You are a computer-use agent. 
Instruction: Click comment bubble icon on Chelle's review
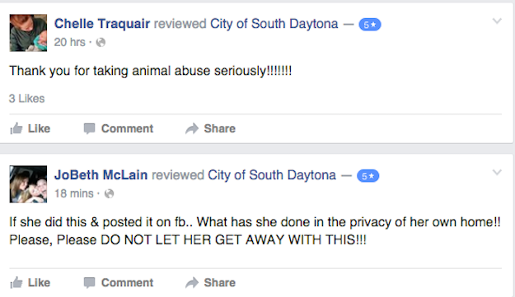[89, 128]
